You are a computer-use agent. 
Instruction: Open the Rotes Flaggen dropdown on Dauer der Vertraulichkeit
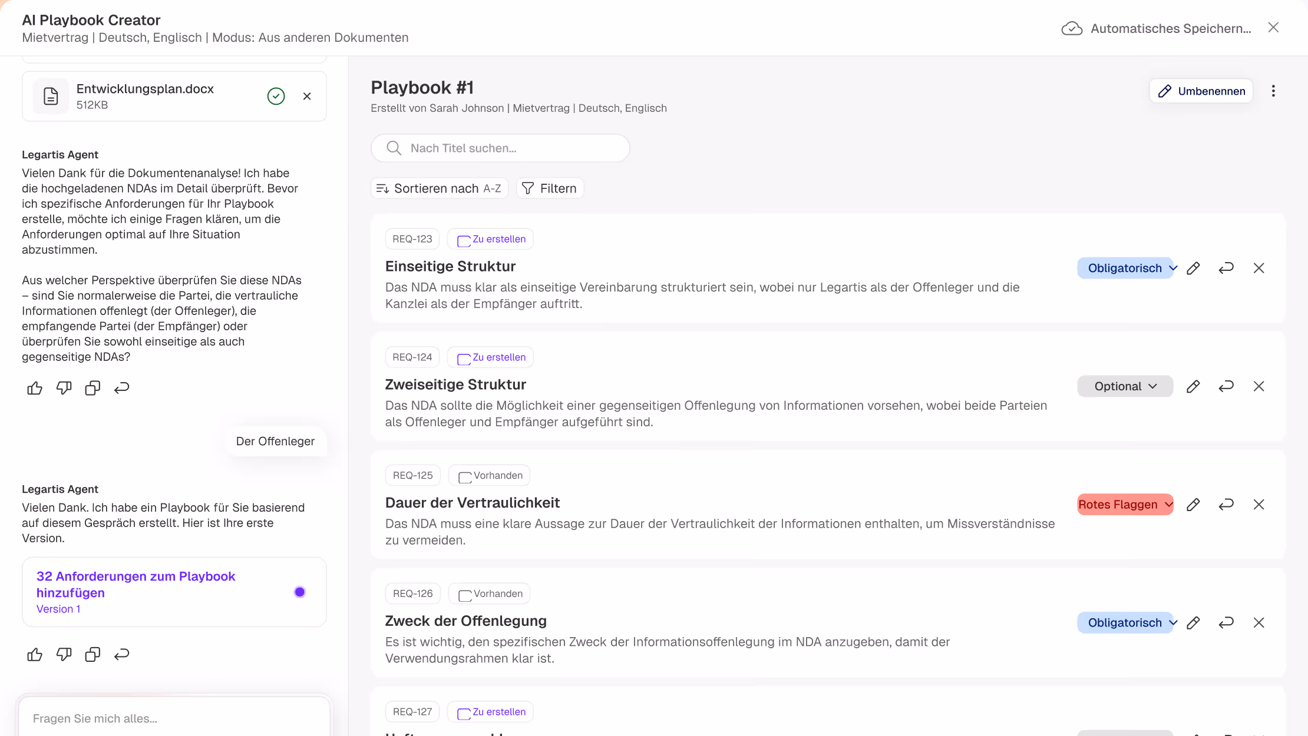point(1125,504)
